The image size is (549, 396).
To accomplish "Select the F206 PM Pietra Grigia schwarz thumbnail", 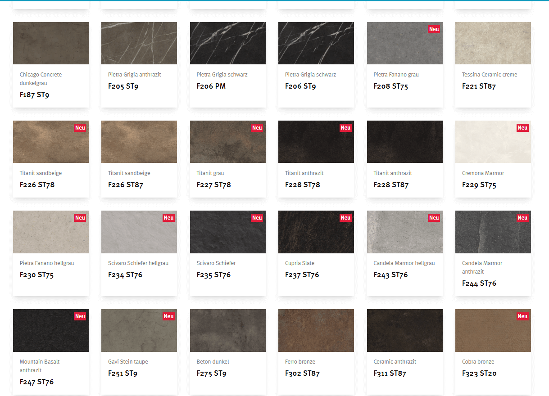I will tap(228, 43).
